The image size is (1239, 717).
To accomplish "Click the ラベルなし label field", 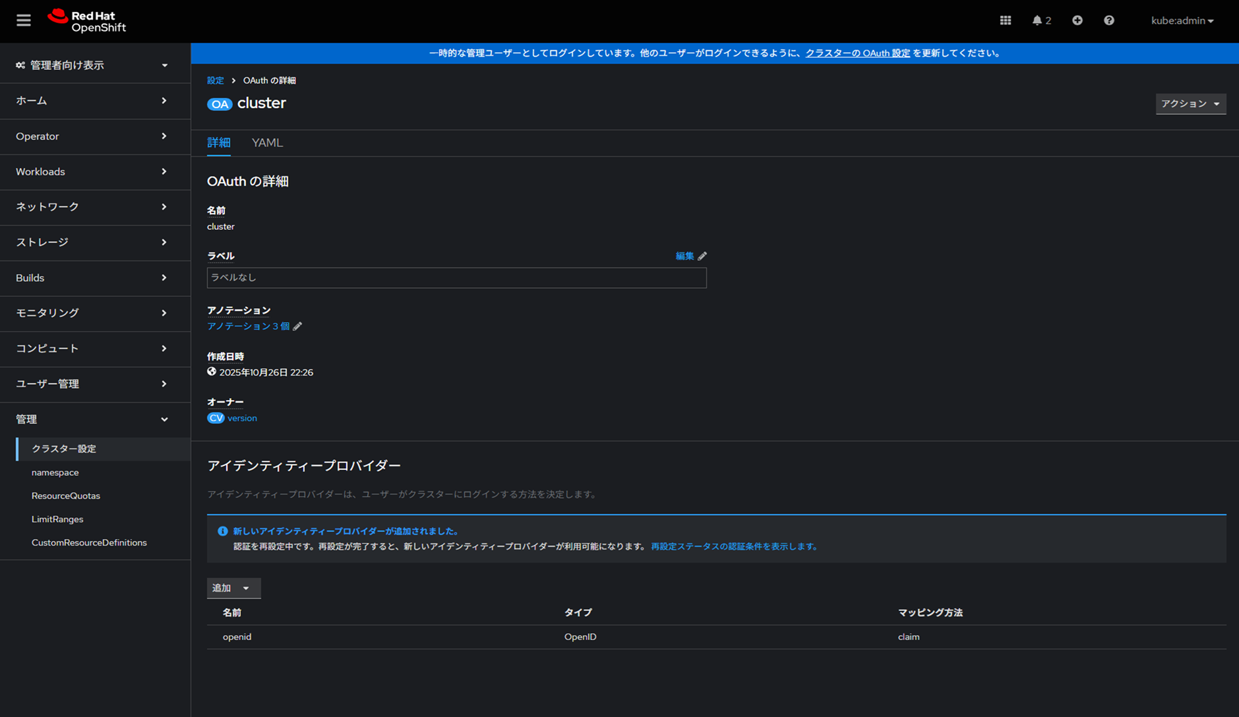I will pyautogui.click(x=456, y=277).
